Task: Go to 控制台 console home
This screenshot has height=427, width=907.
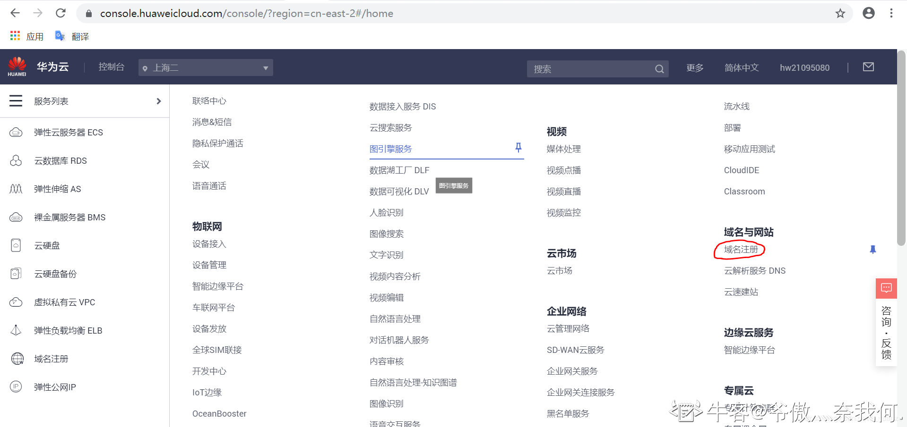Action: (x=112, y=67)
